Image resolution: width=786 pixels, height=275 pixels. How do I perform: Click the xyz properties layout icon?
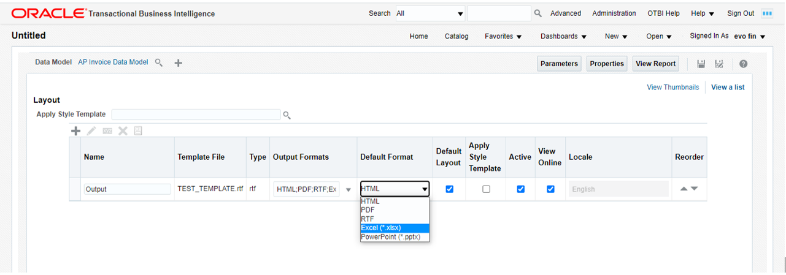[107, 130]
